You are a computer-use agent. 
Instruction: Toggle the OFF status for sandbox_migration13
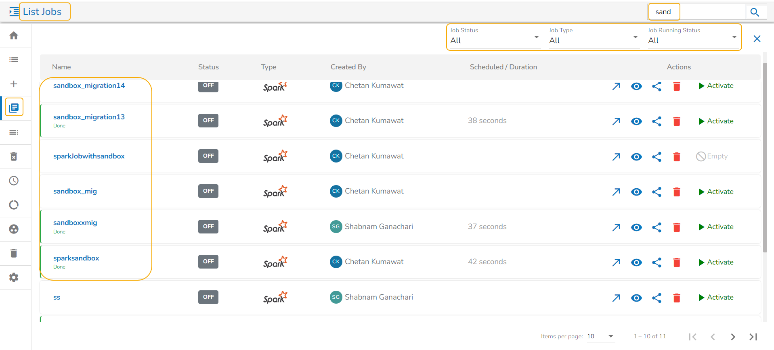208,121
